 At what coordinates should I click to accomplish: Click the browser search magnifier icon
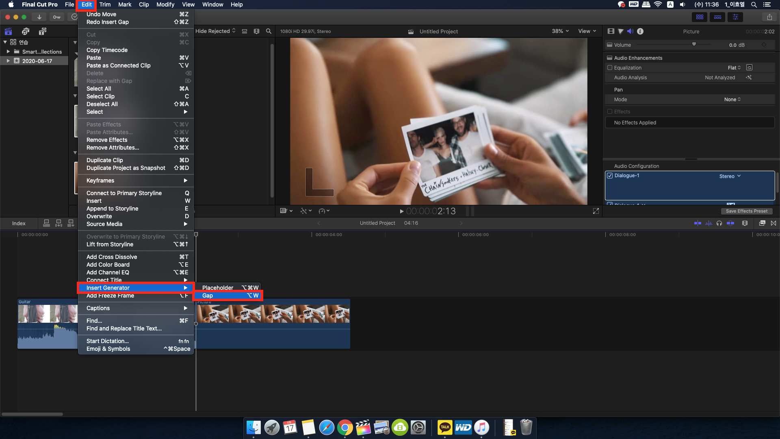point(269,31)
